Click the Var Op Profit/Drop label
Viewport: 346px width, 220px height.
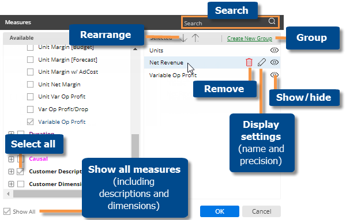click(63, 109)
